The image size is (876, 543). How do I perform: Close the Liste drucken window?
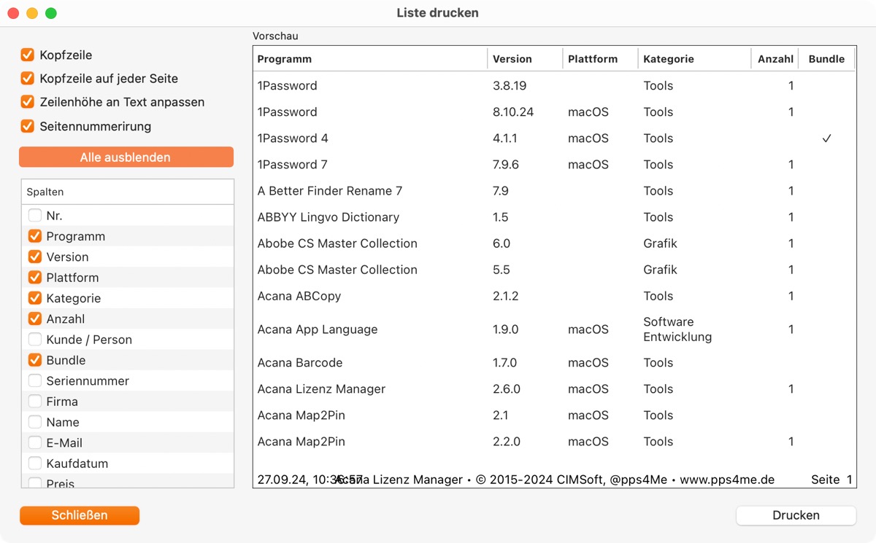click(13, 13)
